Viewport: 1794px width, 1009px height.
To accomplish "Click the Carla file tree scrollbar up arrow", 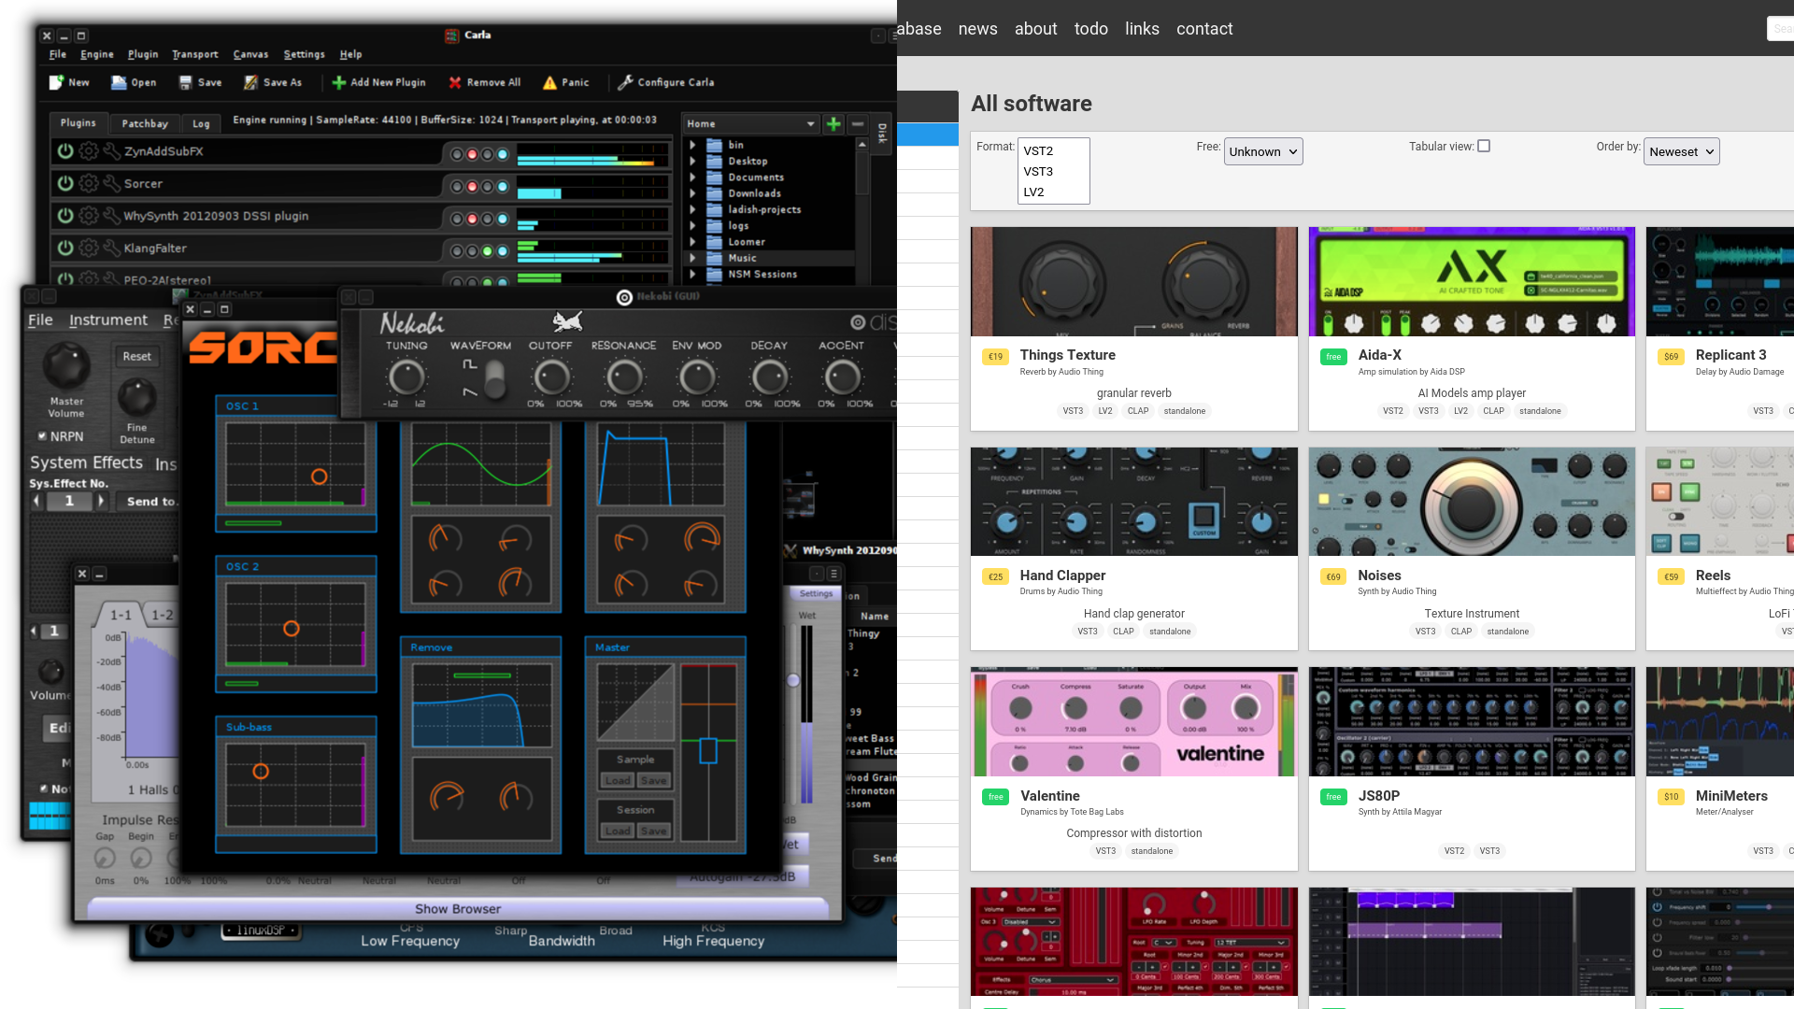I will tap(861, 145).
